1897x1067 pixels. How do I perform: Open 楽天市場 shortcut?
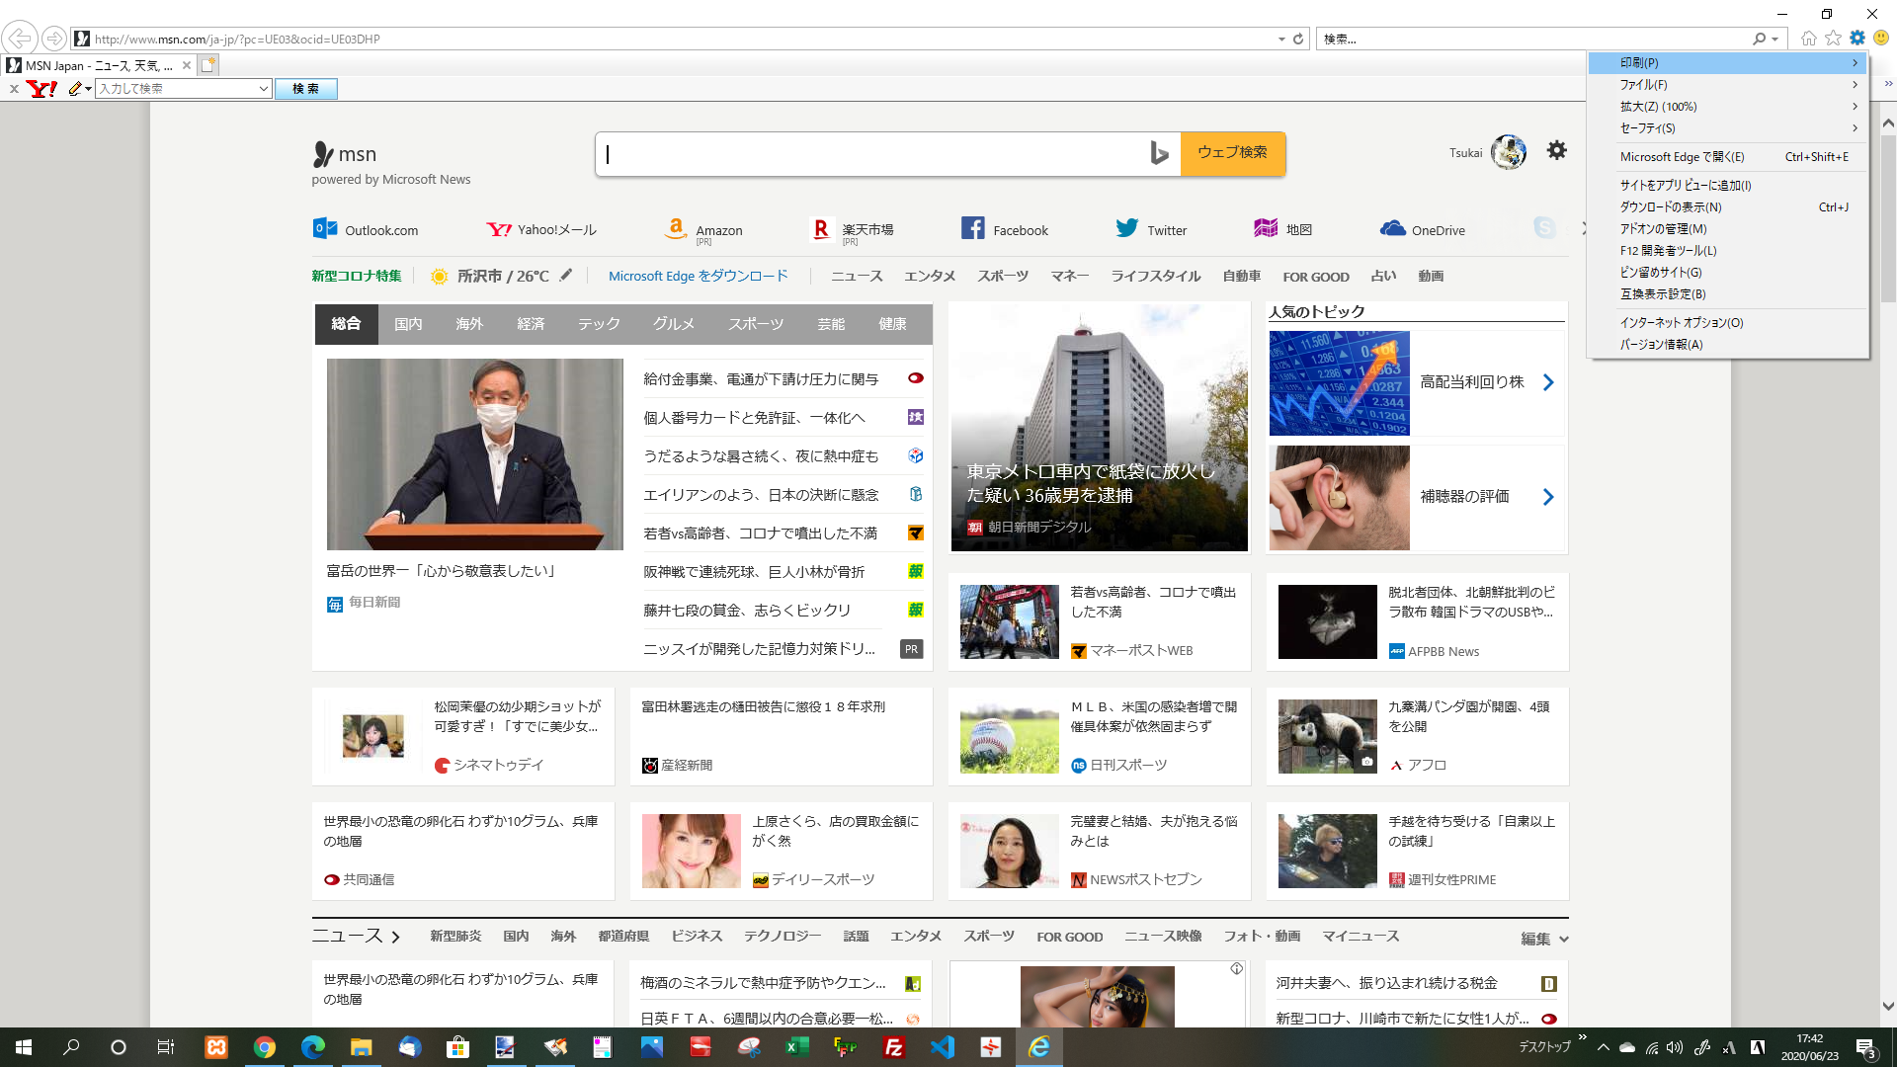pyautogui.click(x=852, y=230)
